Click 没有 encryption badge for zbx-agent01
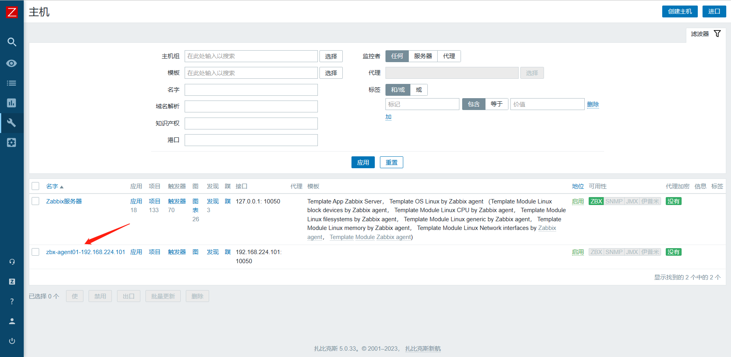The width and height of the screenshot is (731, 357). click(x=674, y=252)
